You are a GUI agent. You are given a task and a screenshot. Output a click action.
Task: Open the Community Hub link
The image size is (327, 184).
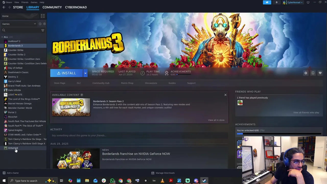coord(101,83)
